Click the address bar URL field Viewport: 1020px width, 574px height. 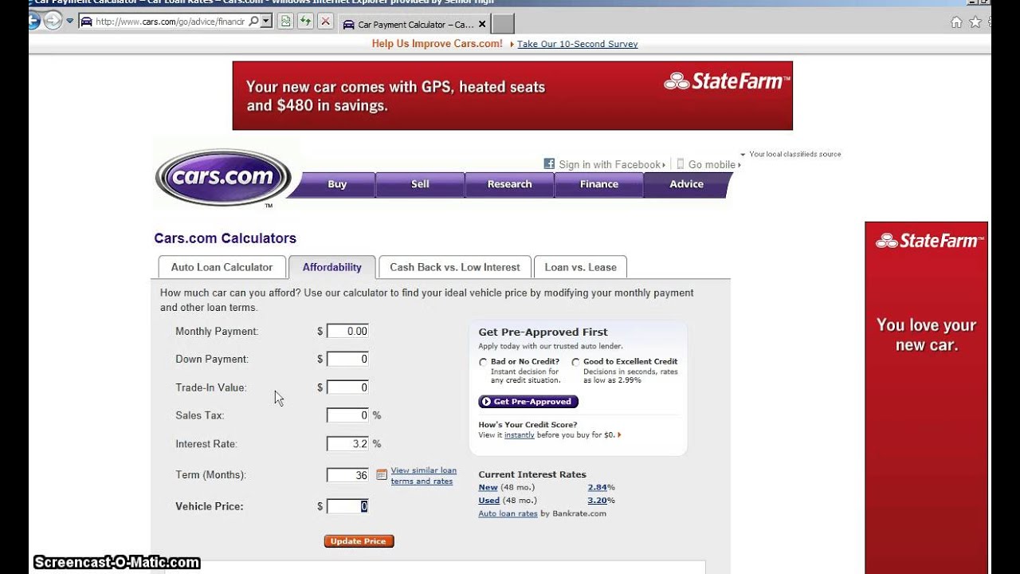click(170, 22)
